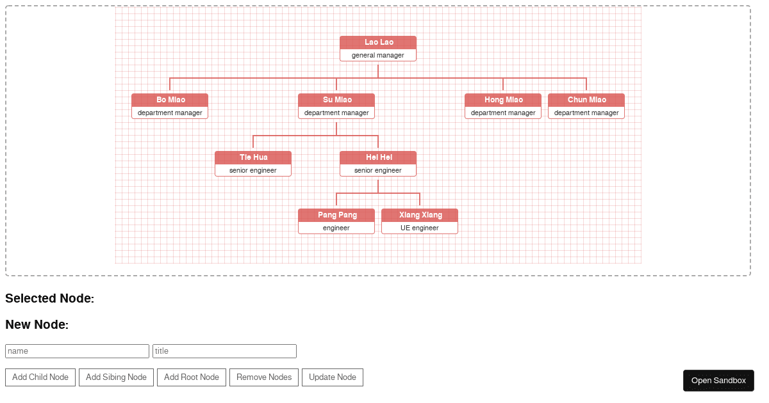Image resolution: width=769 pixels, height=403 pixels.
Task: Click the 'New Node:' heading
Action: [37, 325]
